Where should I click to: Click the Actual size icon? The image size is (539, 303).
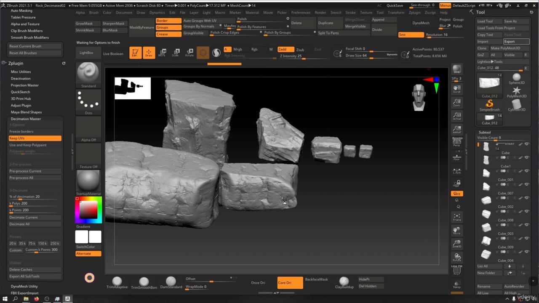pyautogui.click(x=457, y=116)
